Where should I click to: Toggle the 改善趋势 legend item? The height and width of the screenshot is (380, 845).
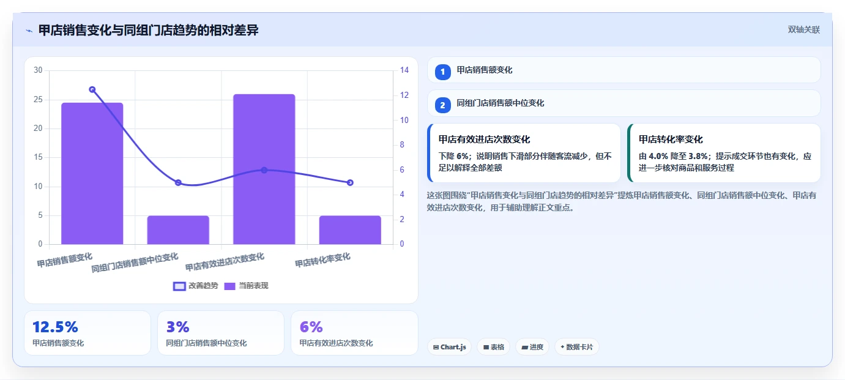(x=196, y=286)
